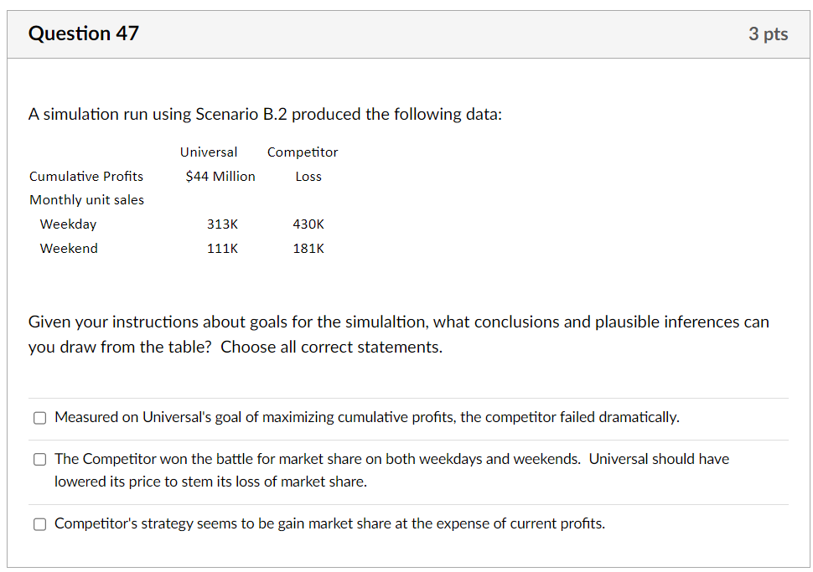This screenshot has width=813, height=572.
Task: Click Universal's weekend value 111K
Action: click(222, 249)
